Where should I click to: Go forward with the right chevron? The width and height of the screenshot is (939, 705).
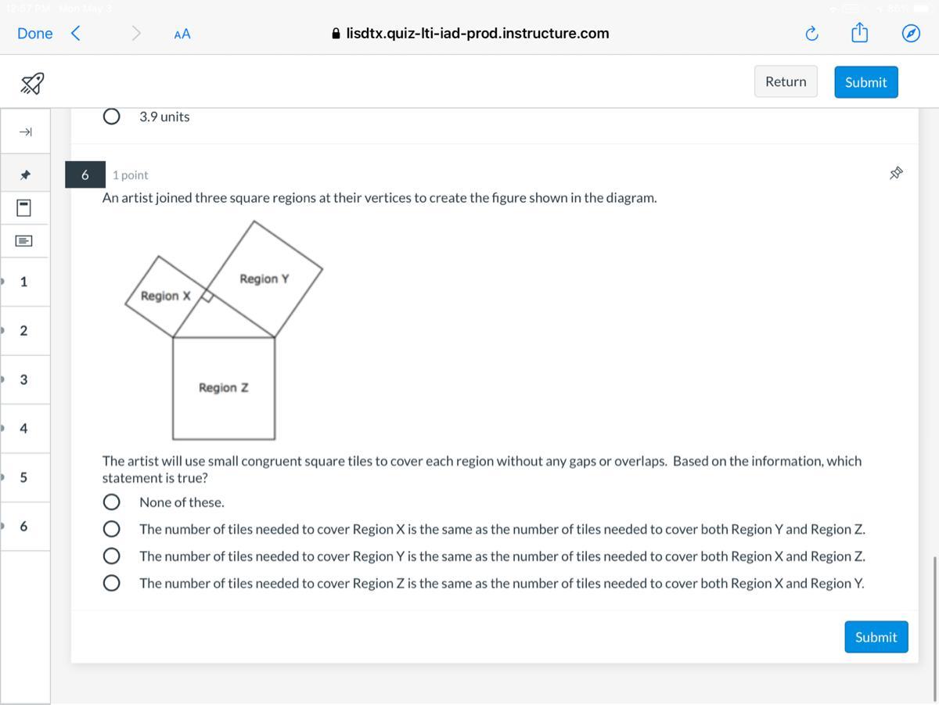click(136, 33)
